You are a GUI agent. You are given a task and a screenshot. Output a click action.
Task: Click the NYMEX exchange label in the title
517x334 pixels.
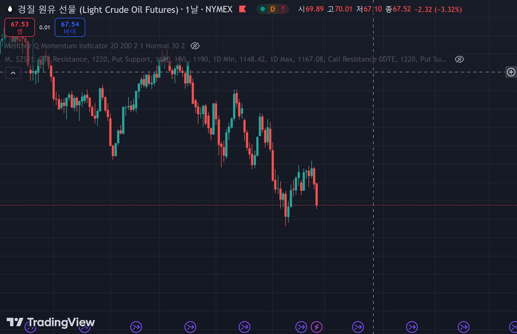click(x=219, y=9)
